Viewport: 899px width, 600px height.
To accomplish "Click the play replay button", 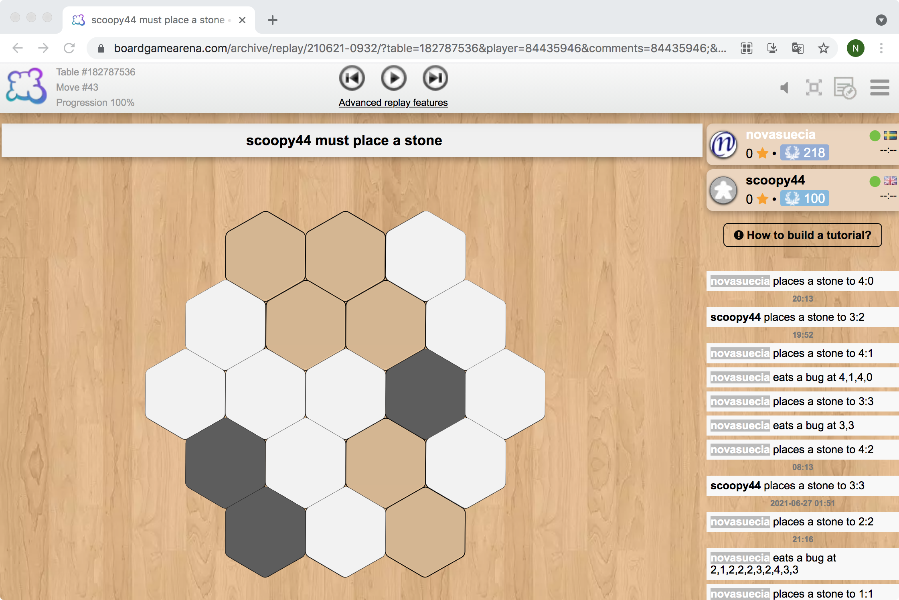I will point(393,78).
